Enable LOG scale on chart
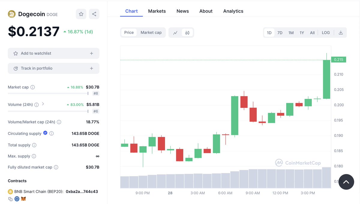This screenshot has height=204, width=360. [x=326, y=33]
